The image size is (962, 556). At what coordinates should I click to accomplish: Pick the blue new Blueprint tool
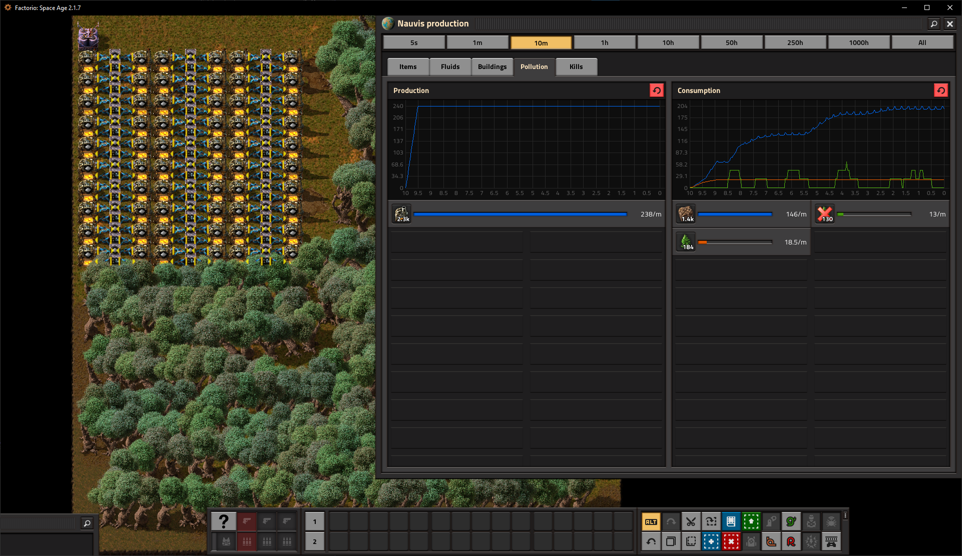711,541
